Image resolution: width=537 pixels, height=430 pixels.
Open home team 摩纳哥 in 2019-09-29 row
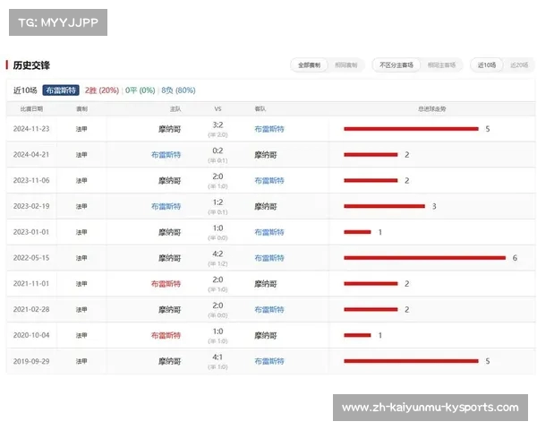[169, 361]
